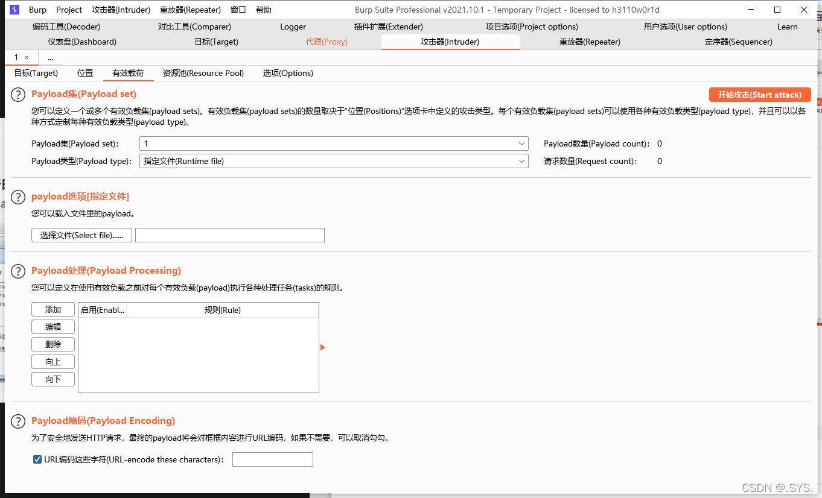Switch to 插件扩展(Extender) tab
The width and height of the screenshot is (822, 498).
(389, 27)
